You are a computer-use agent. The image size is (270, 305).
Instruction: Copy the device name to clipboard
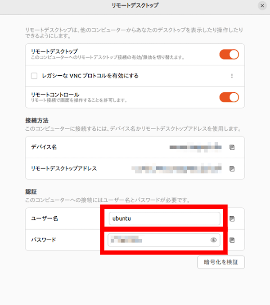(x=232, y=147)
